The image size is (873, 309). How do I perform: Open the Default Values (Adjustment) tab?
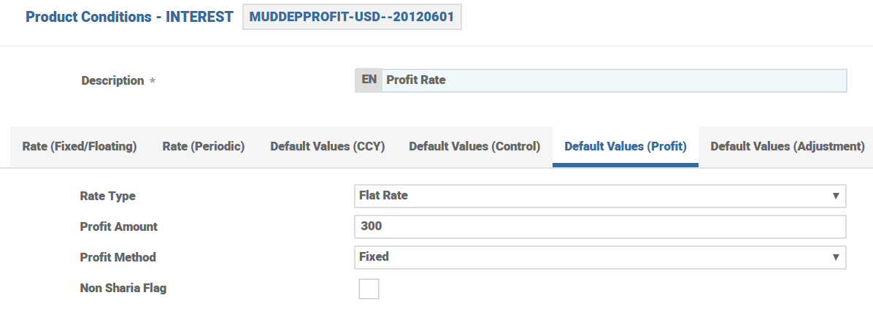pyautogui.click(x=788, y=146)
